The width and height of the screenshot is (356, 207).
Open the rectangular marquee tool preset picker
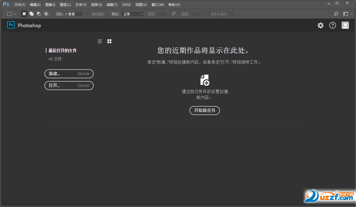(12, 14)
